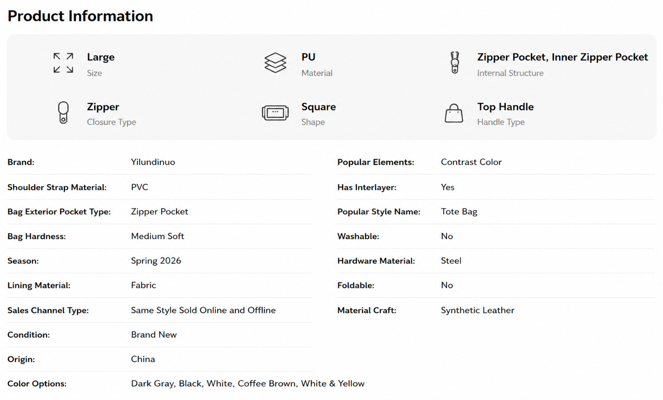Click Zipper Pocket, Inner Zipper Pocket text
The image size is (663, 400).
point(562,57)
